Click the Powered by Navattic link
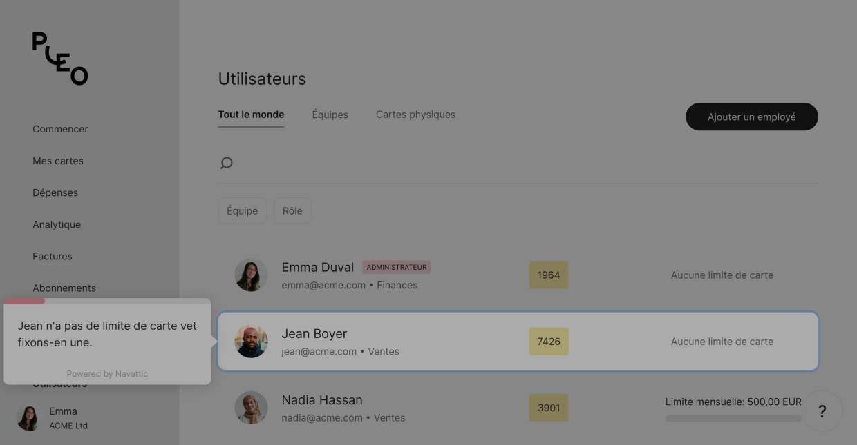857x445 pixels. click(107, 374)
